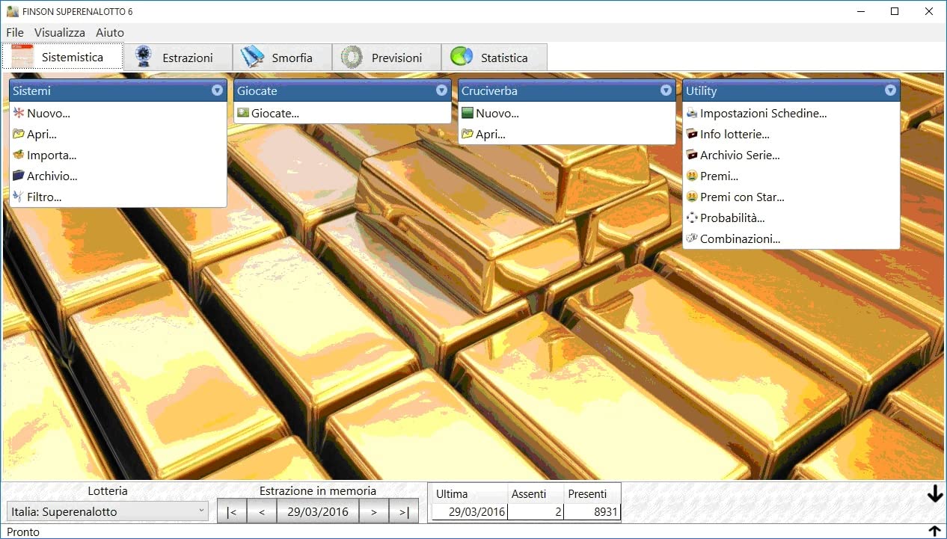Click the 29/03/2016 extraction date button
Viewport: 947px width, 539px height.
(x=318, y=511)
